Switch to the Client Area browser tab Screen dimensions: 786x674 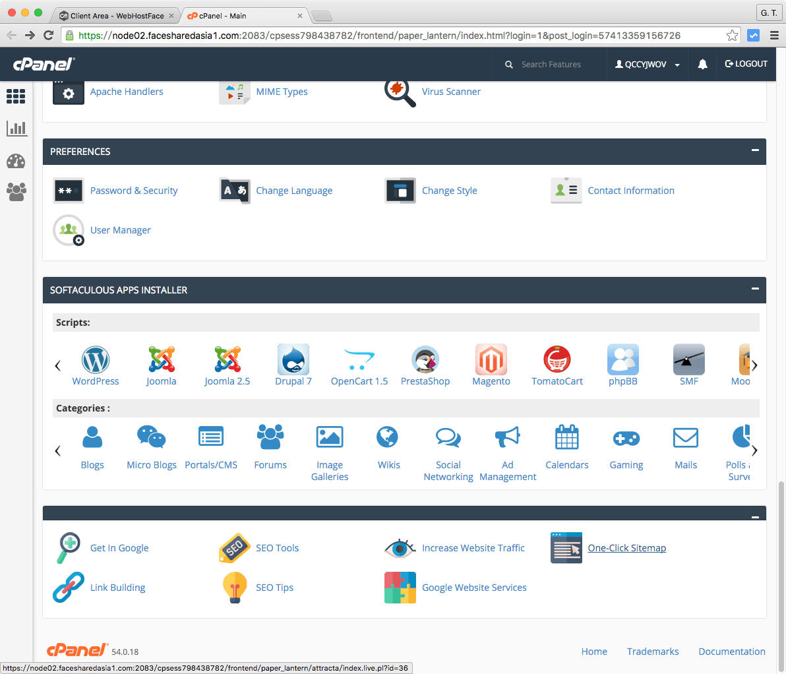pos(116,13)
